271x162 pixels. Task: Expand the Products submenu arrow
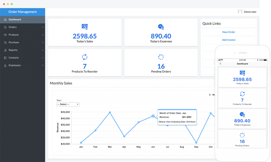[43, 35]
